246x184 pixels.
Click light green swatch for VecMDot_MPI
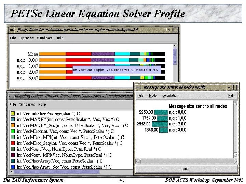[13, 137]
